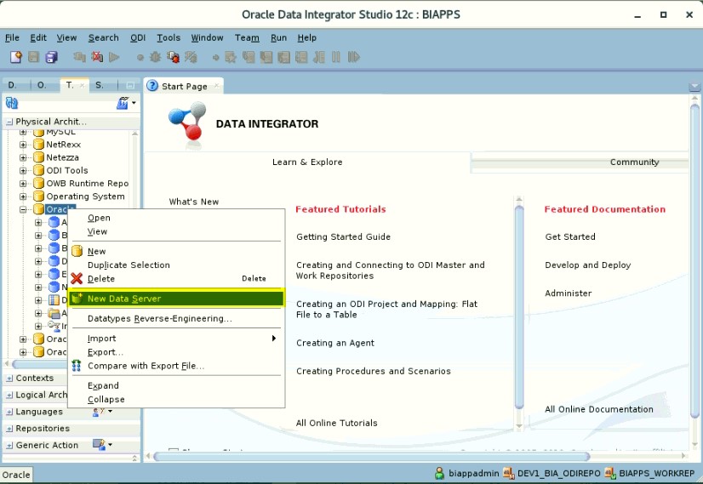Click the Generic Action panel new-action icon

tap(99, 445)
